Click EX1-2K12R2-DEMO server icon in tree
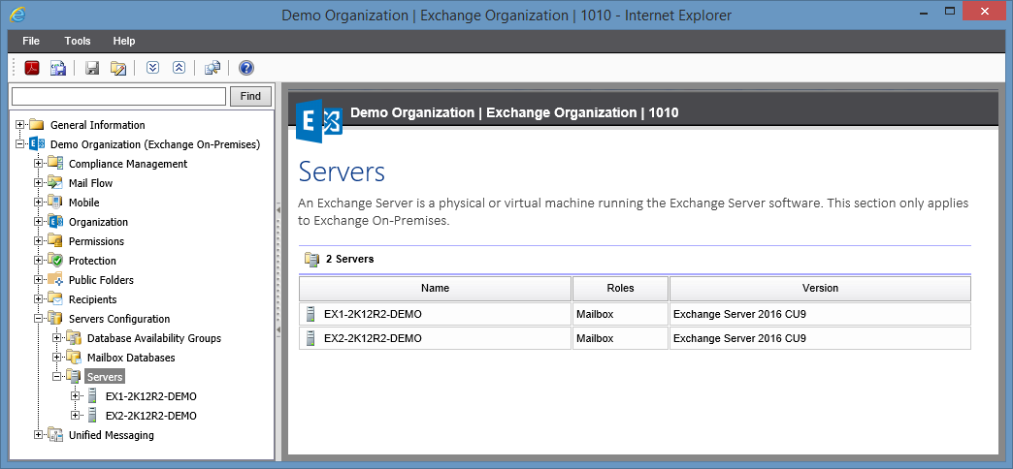 click(92, 395)
